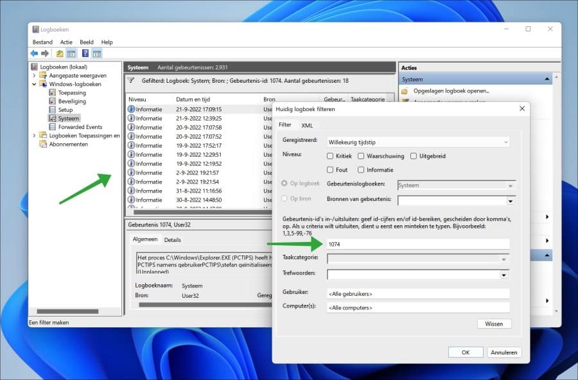The width and height of the screenshot is (578, 380).
Task: Collapse the Systeem section in Acties pane
Action: pos(547,79)
